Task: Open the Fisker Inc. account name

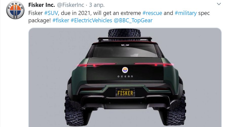Action: tap(42, 5)
